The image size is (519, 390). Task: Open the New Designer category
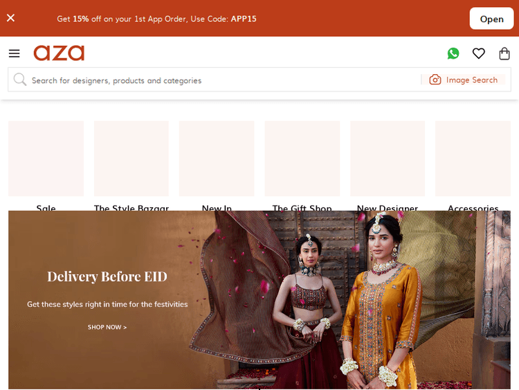pyautogui.click(x=388, y=159)
